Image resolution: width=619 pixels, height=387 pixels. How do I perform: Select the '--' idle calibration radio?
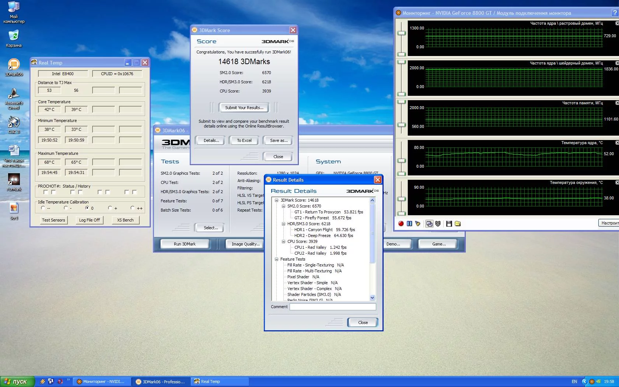(x=43, y=208)
